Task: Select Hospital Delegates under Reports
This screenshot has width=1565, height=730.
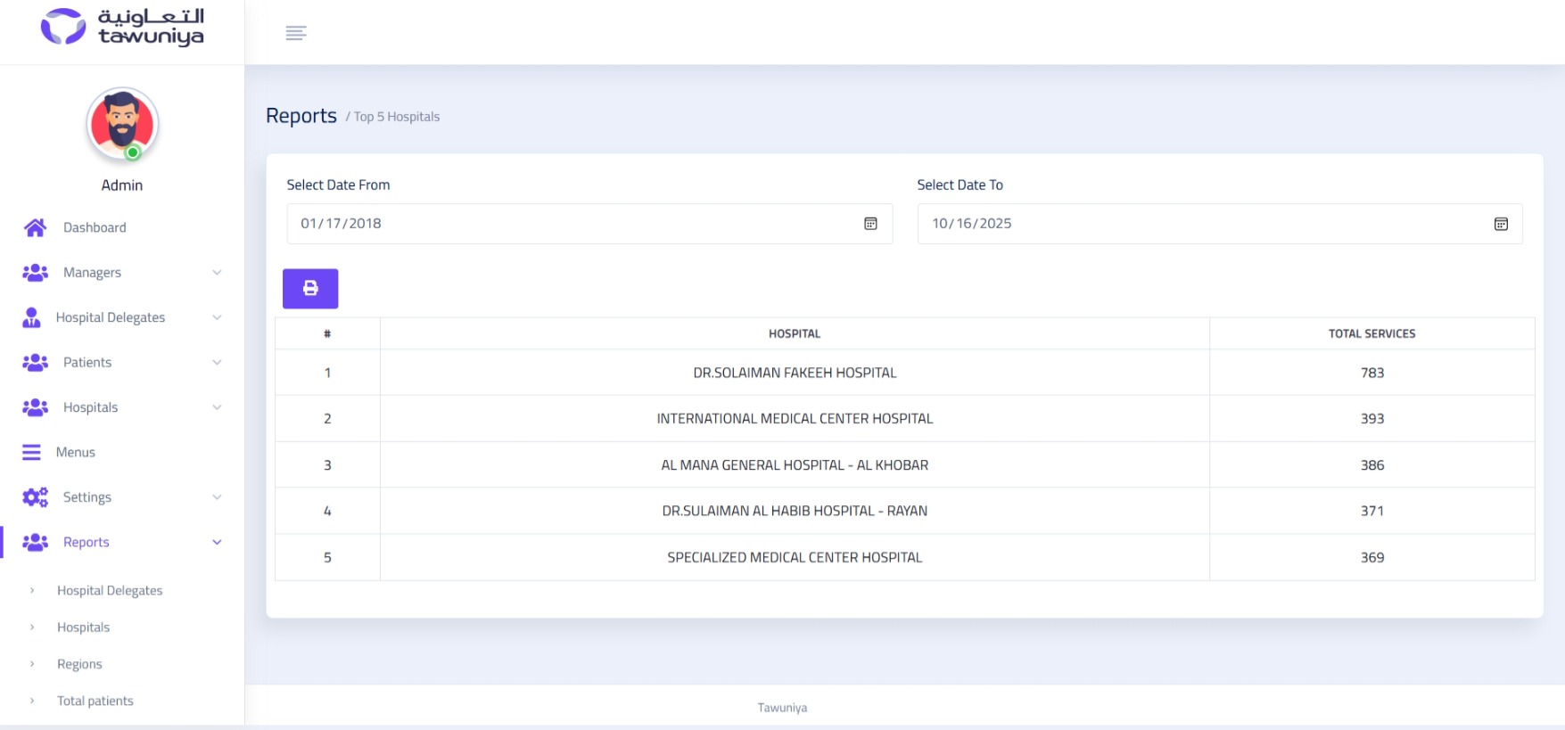Action: click(x=110, y=590)
